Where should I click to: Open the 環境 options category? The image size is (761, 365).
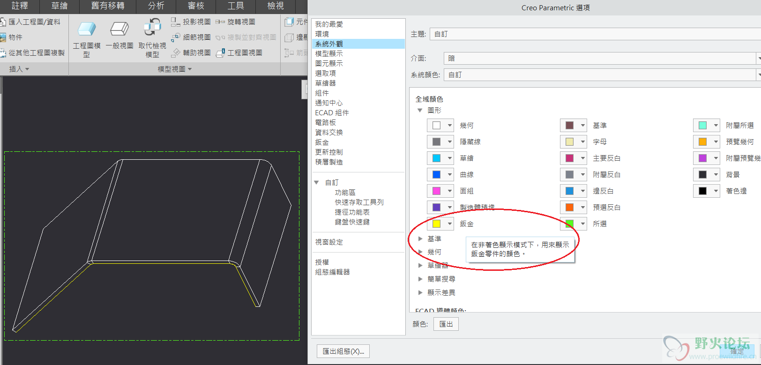358,34
